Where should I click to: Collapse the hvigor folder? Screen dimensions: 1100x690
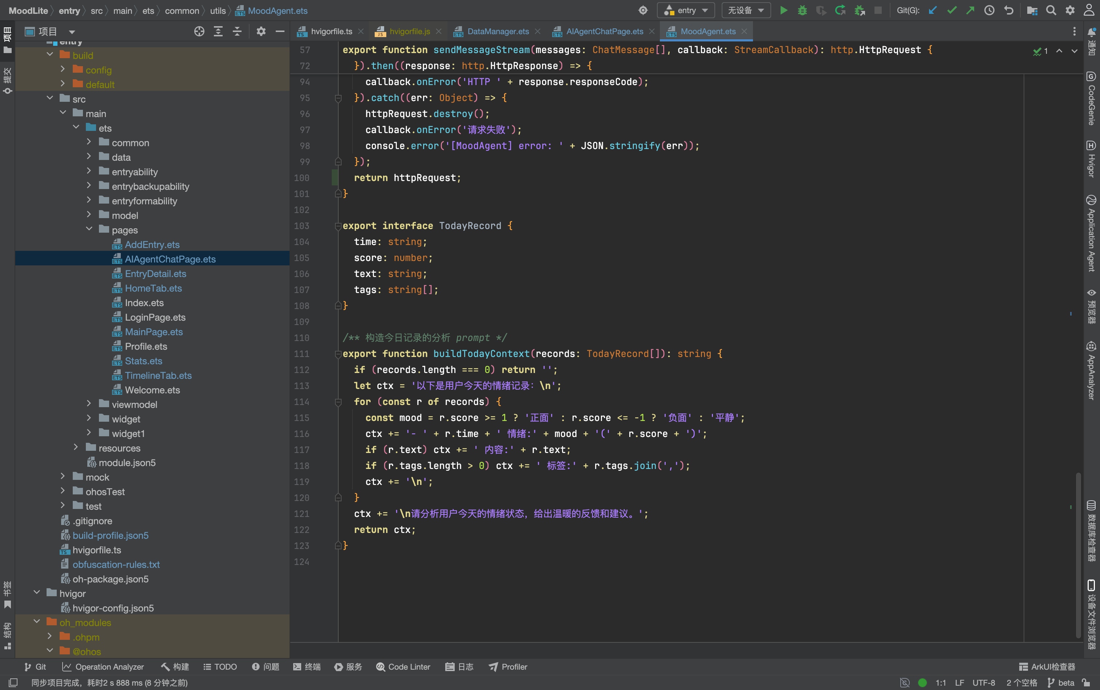pyautogui.click(x=36, y=593)
